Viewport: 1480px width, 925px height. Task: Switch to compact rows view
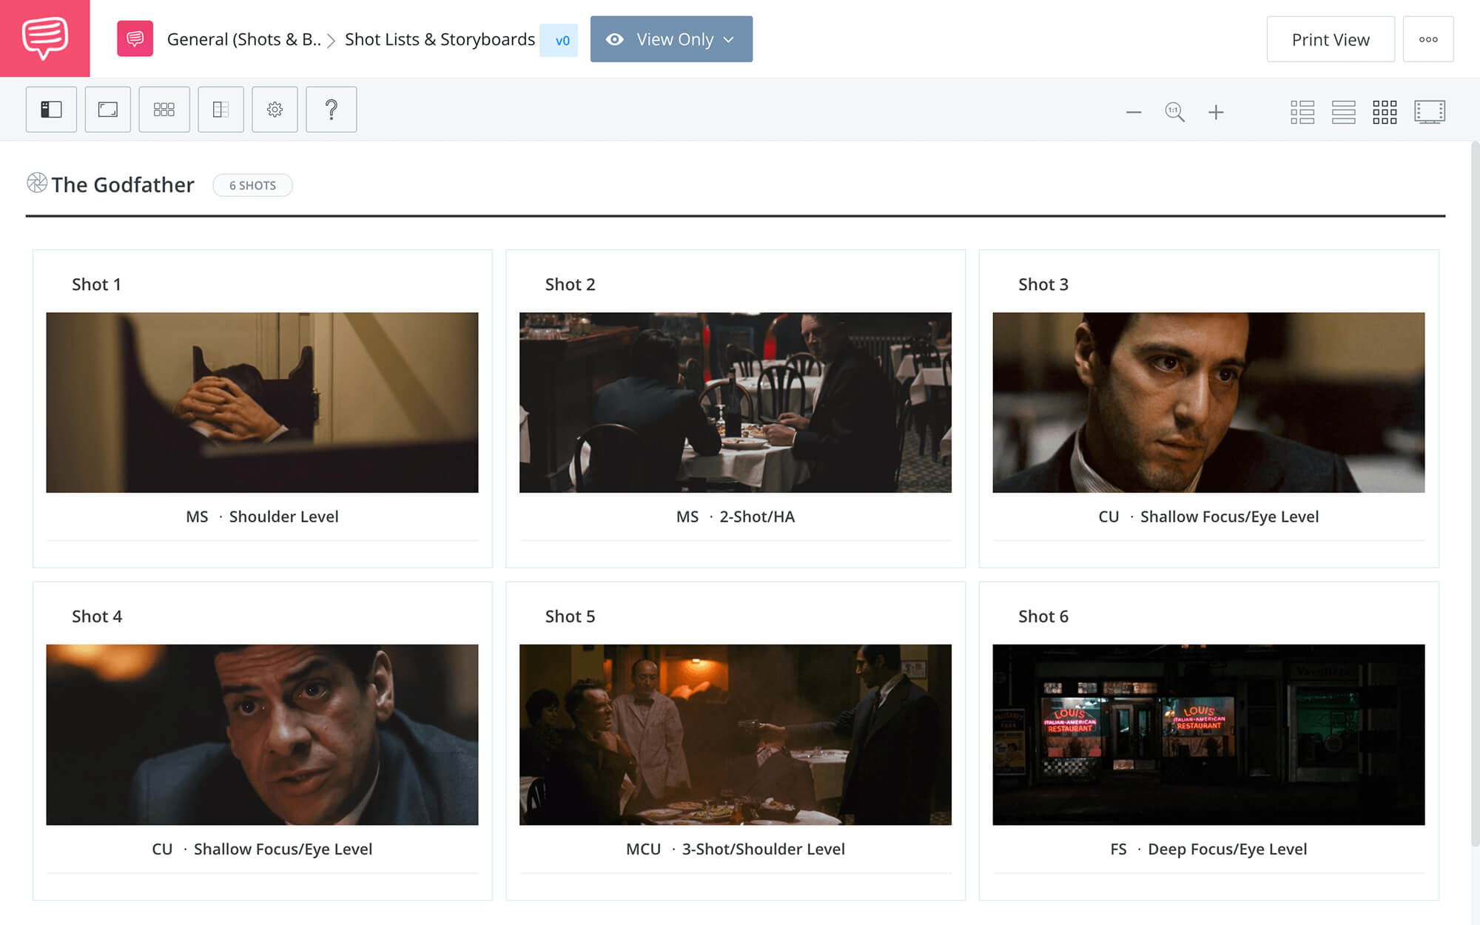pyautogui.click(x=1343, y=112)
